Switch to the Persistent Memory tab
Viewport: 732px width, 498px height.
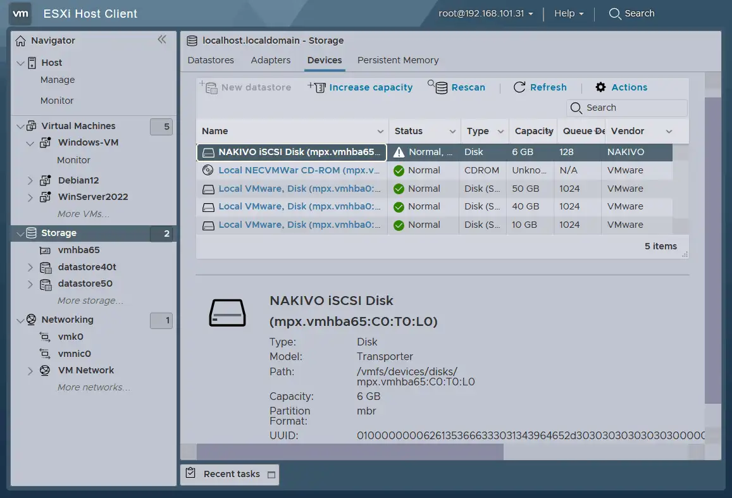pyautogui.click(x=398, y=60)
